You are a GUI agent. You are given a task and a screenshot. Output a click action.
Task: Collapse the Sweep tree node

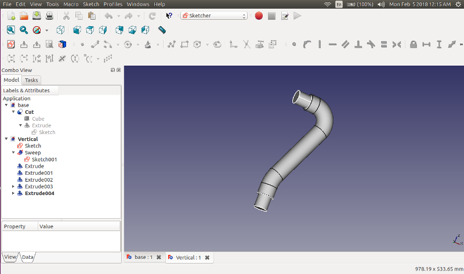click(x=13, y=153)
